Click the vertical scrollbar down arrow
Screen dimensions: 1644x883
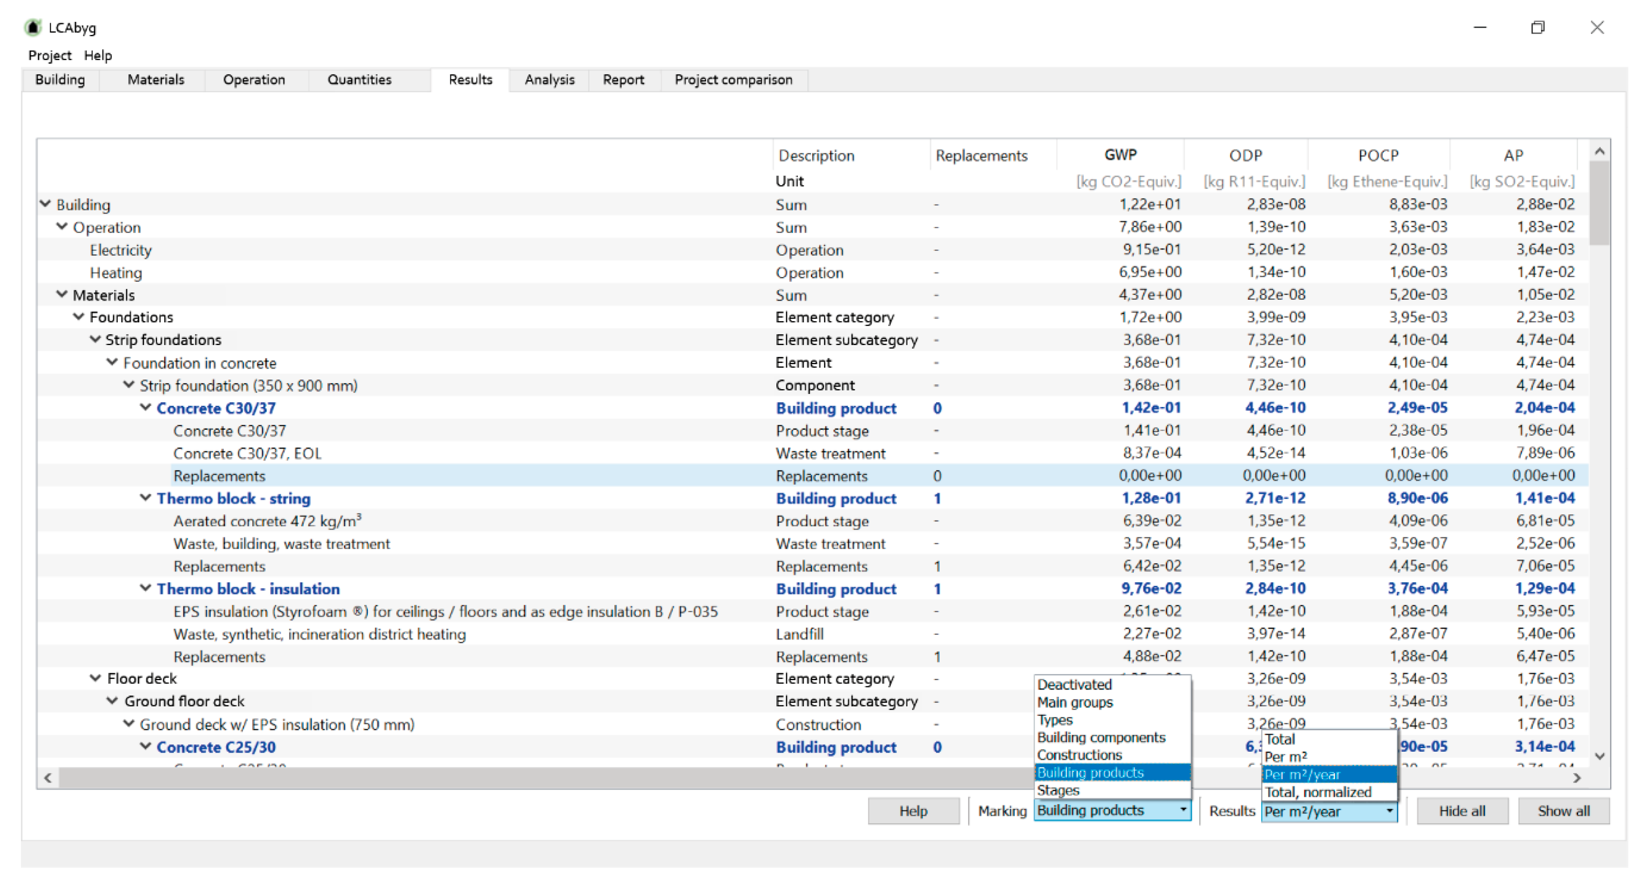coord(1599,756)
